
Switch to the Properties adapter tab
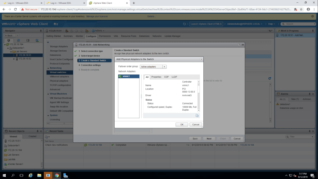tap(156, 77)
